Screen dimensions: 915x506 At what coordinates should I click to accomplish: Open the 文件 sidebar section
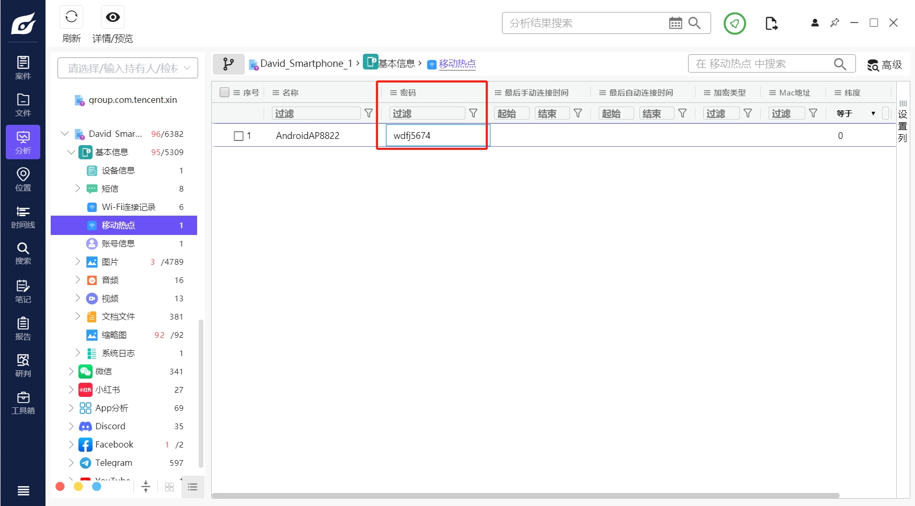[x=23, y=104]
